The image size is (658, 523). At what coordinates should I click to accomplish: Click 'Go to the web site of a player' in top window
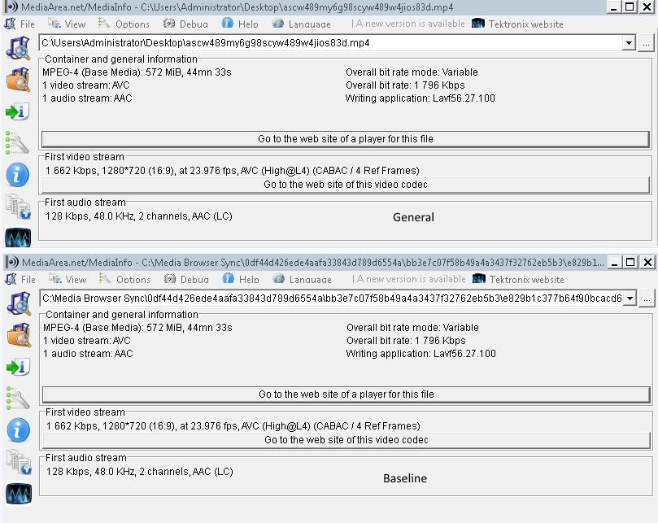pos(346,139)
